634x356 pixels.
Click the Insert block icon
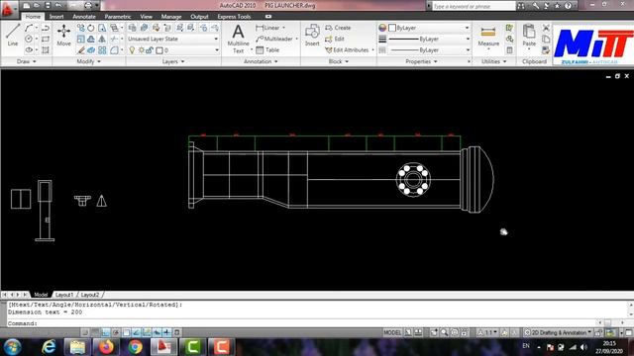pos(312,35)
